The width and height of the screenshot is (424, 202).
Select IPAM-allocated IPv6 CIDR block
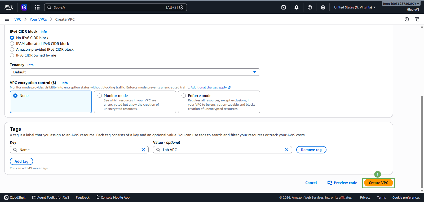pos(12,44)
